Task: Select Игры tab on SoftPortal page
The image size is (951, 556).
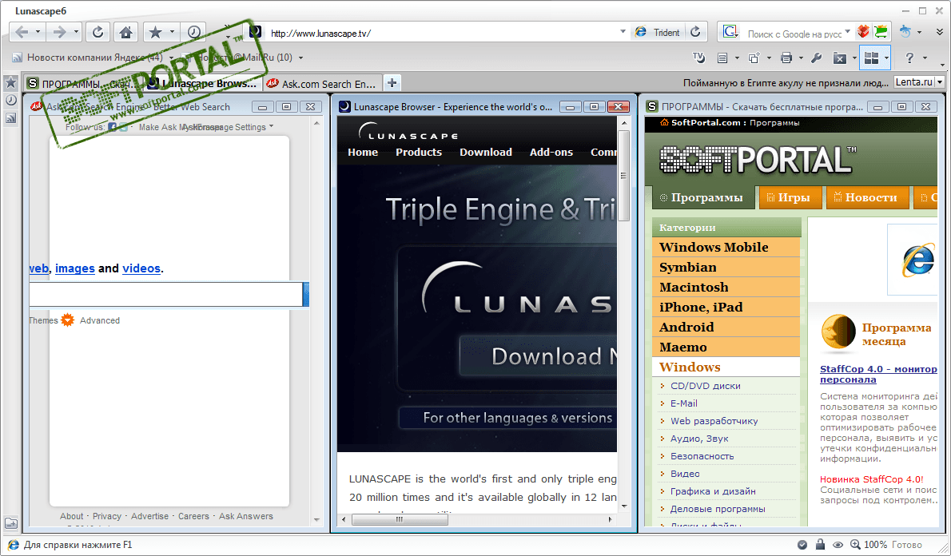Action: (790, 197)
